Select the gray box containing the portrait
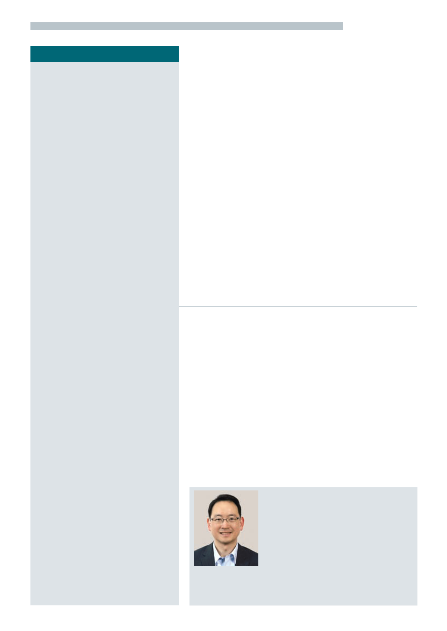 [303, 546]
